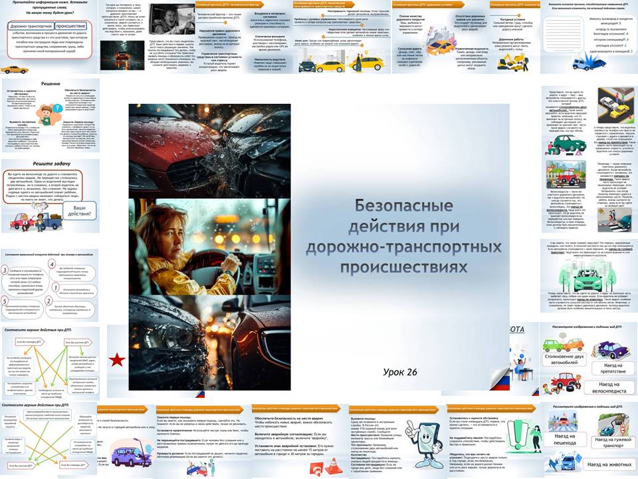Click the question mark icon on the Решение slide
This screenshot has width=638, height=479.
pyautogui.click(x=58, y=108)
